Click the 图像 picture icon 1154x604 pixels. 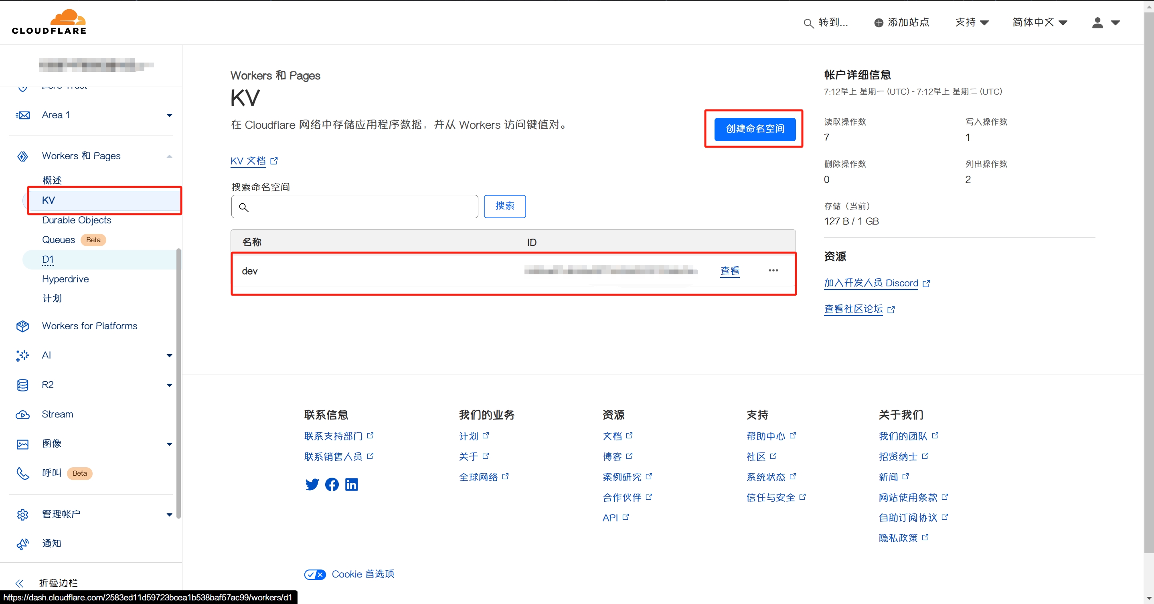tap(23, 444)
